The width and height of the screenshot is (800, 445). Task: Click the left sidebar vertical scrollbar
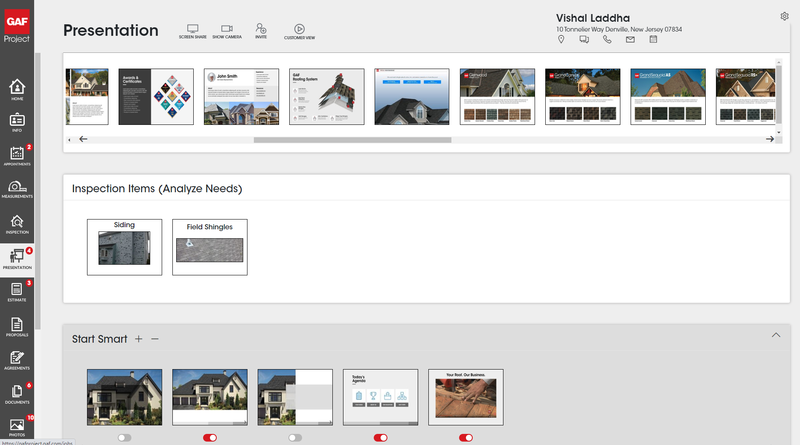tap(38, 191)
